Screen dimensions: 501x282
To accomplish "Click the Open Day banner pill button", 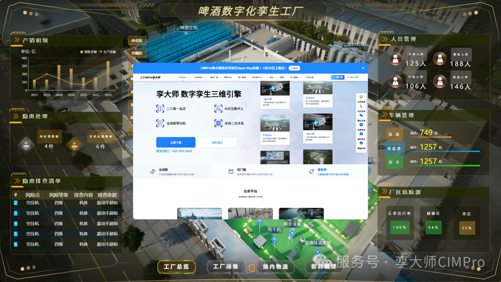I will point(294,68).
